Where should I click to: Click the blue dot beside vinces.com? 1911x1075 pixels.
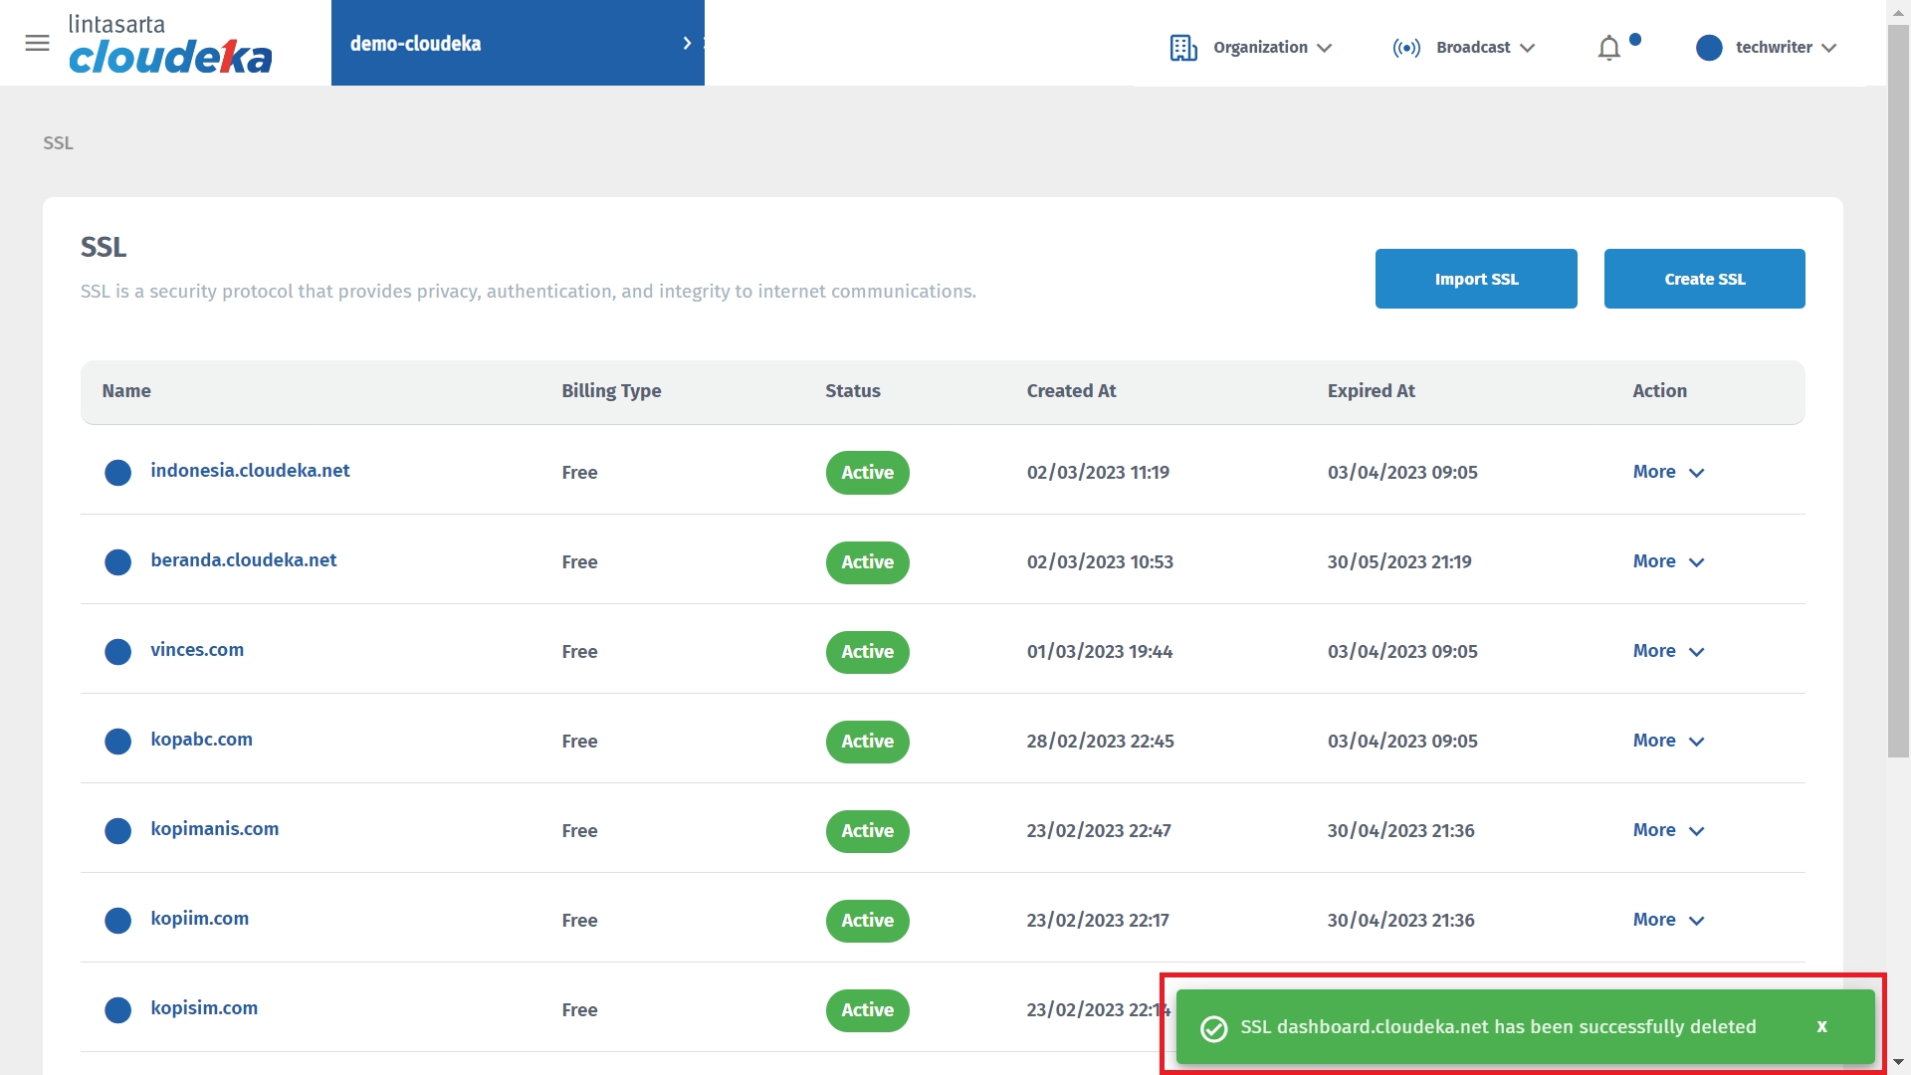click(x=118, y=652)
